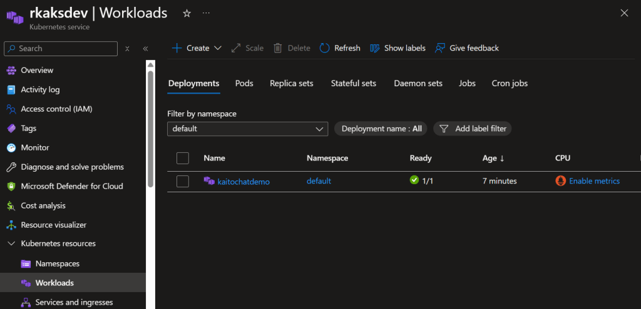Open the kaitochatdemo deployment link

click(243, 182)
